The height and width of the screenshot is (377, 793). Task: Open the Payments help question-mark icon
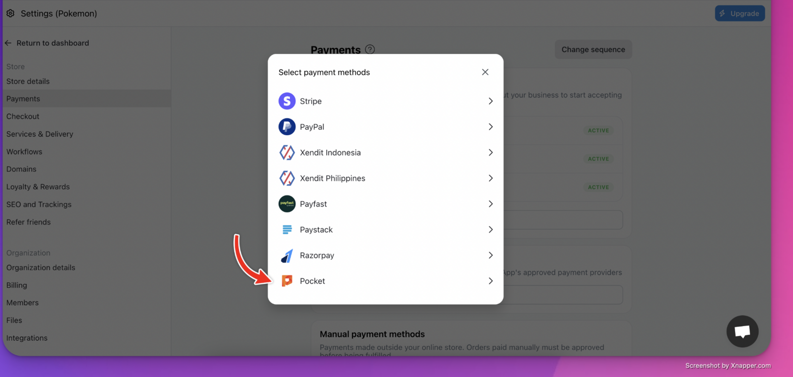pyautogui.click(x=370, y=50)
